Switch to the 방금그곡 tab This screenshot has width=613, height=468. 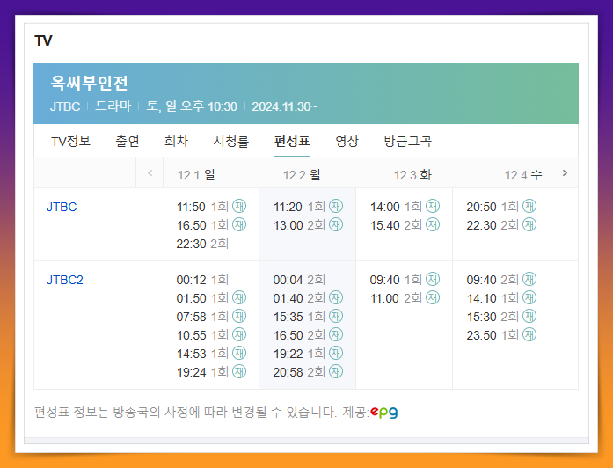pyautogui.click(x=408, y=141)
